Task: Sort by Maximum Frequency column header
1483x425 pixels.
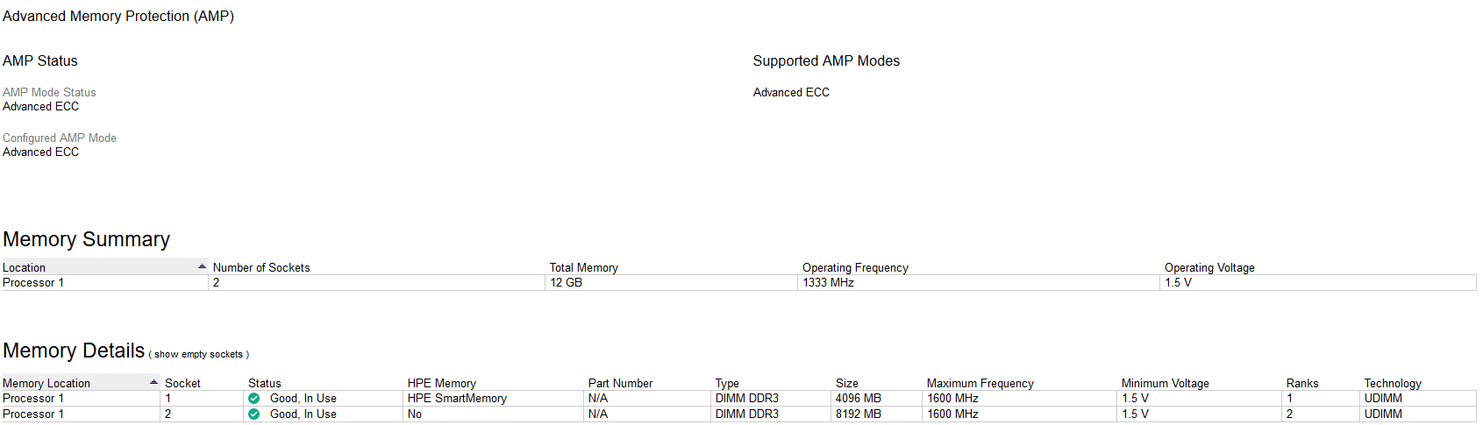Action: coord(980,384)
